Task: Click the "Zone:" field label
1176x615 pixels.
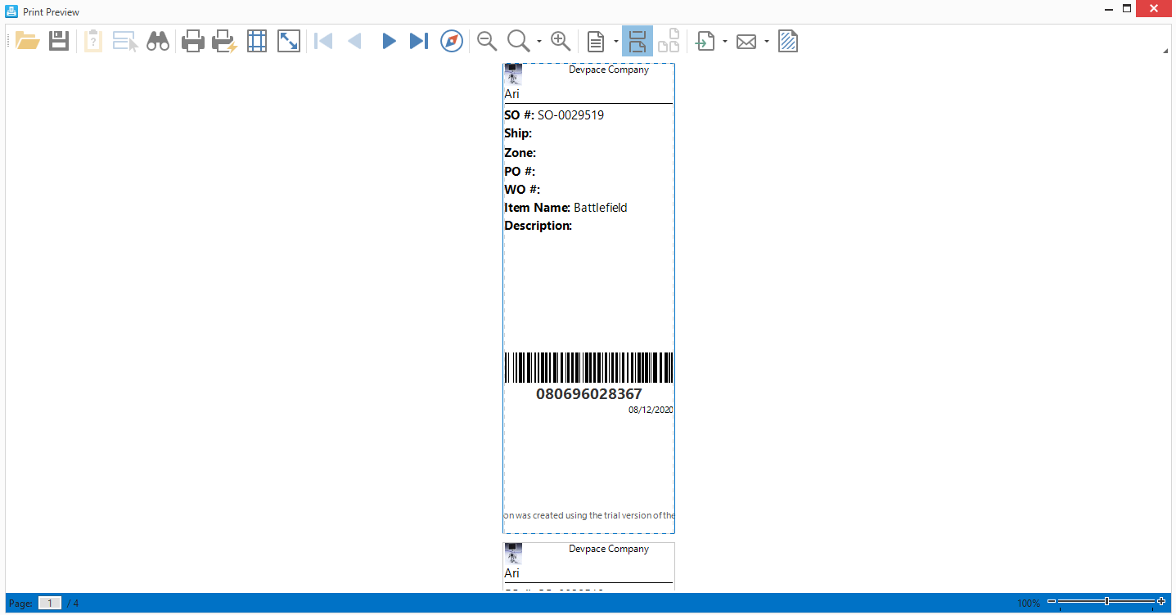Action: 520,153
